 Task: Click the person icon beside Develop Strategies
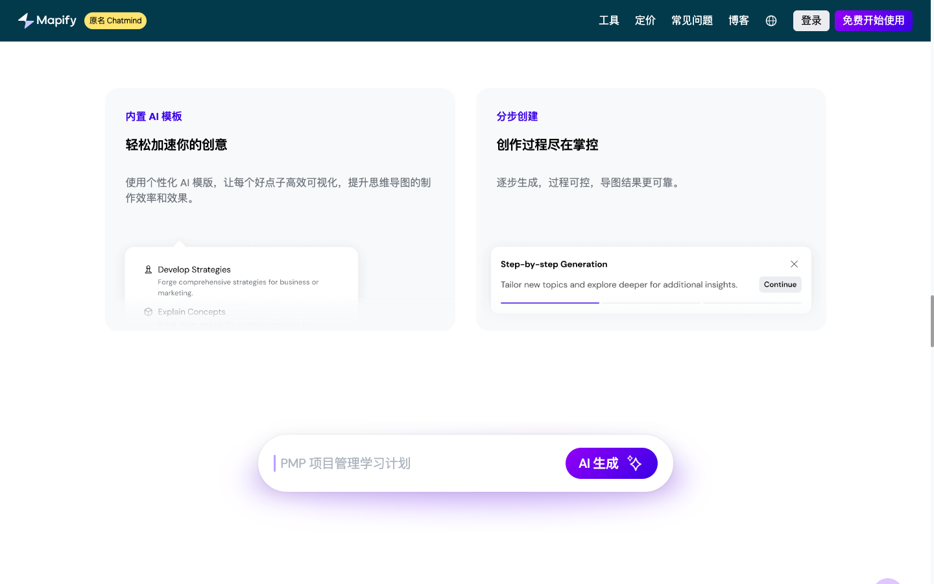coord(148,269)
